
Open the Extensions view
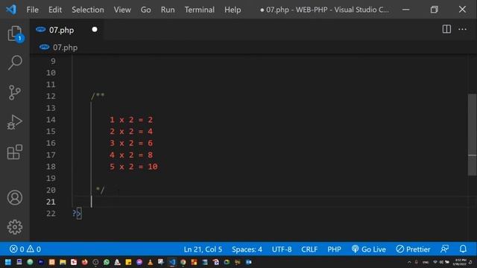click(15, 152)
